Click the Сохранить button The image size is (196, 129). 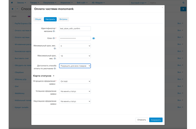(156, 120)
